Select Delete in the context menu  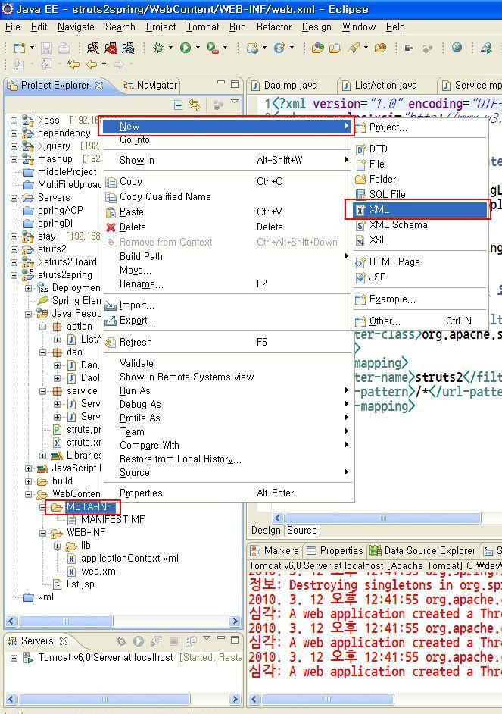point(227,227)
